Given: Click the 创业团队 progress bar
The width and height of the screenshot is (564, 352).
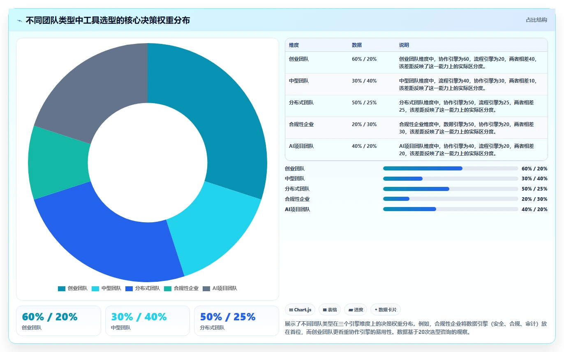Looking at the screenshot, I should click(x=451, y=168).
